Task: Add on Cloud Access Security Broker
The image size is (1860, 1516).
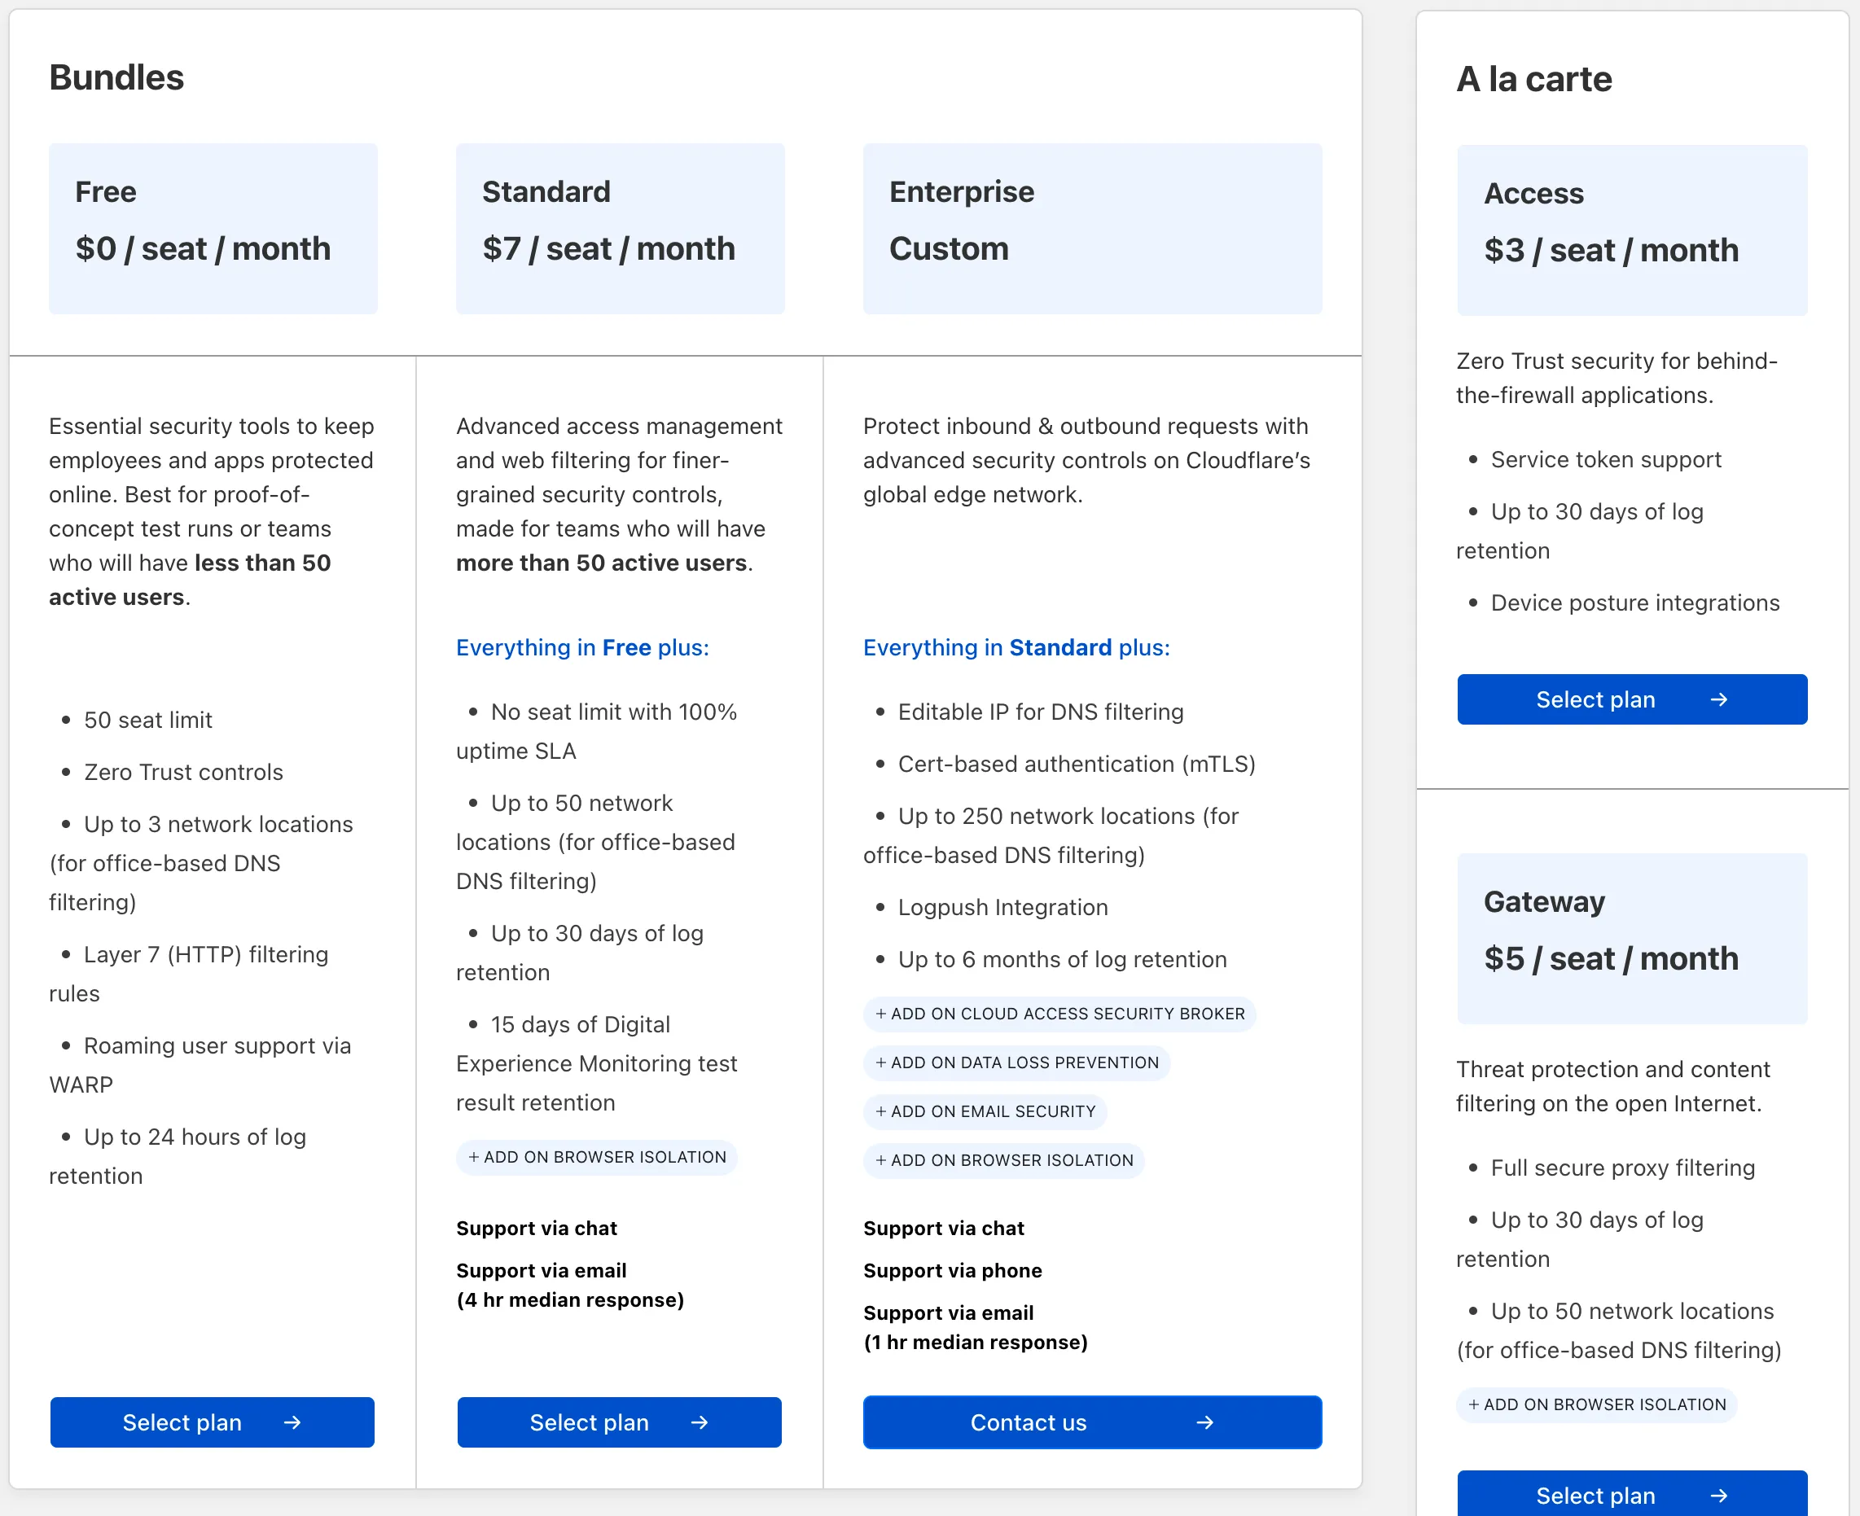Action: (1059, 1014)
